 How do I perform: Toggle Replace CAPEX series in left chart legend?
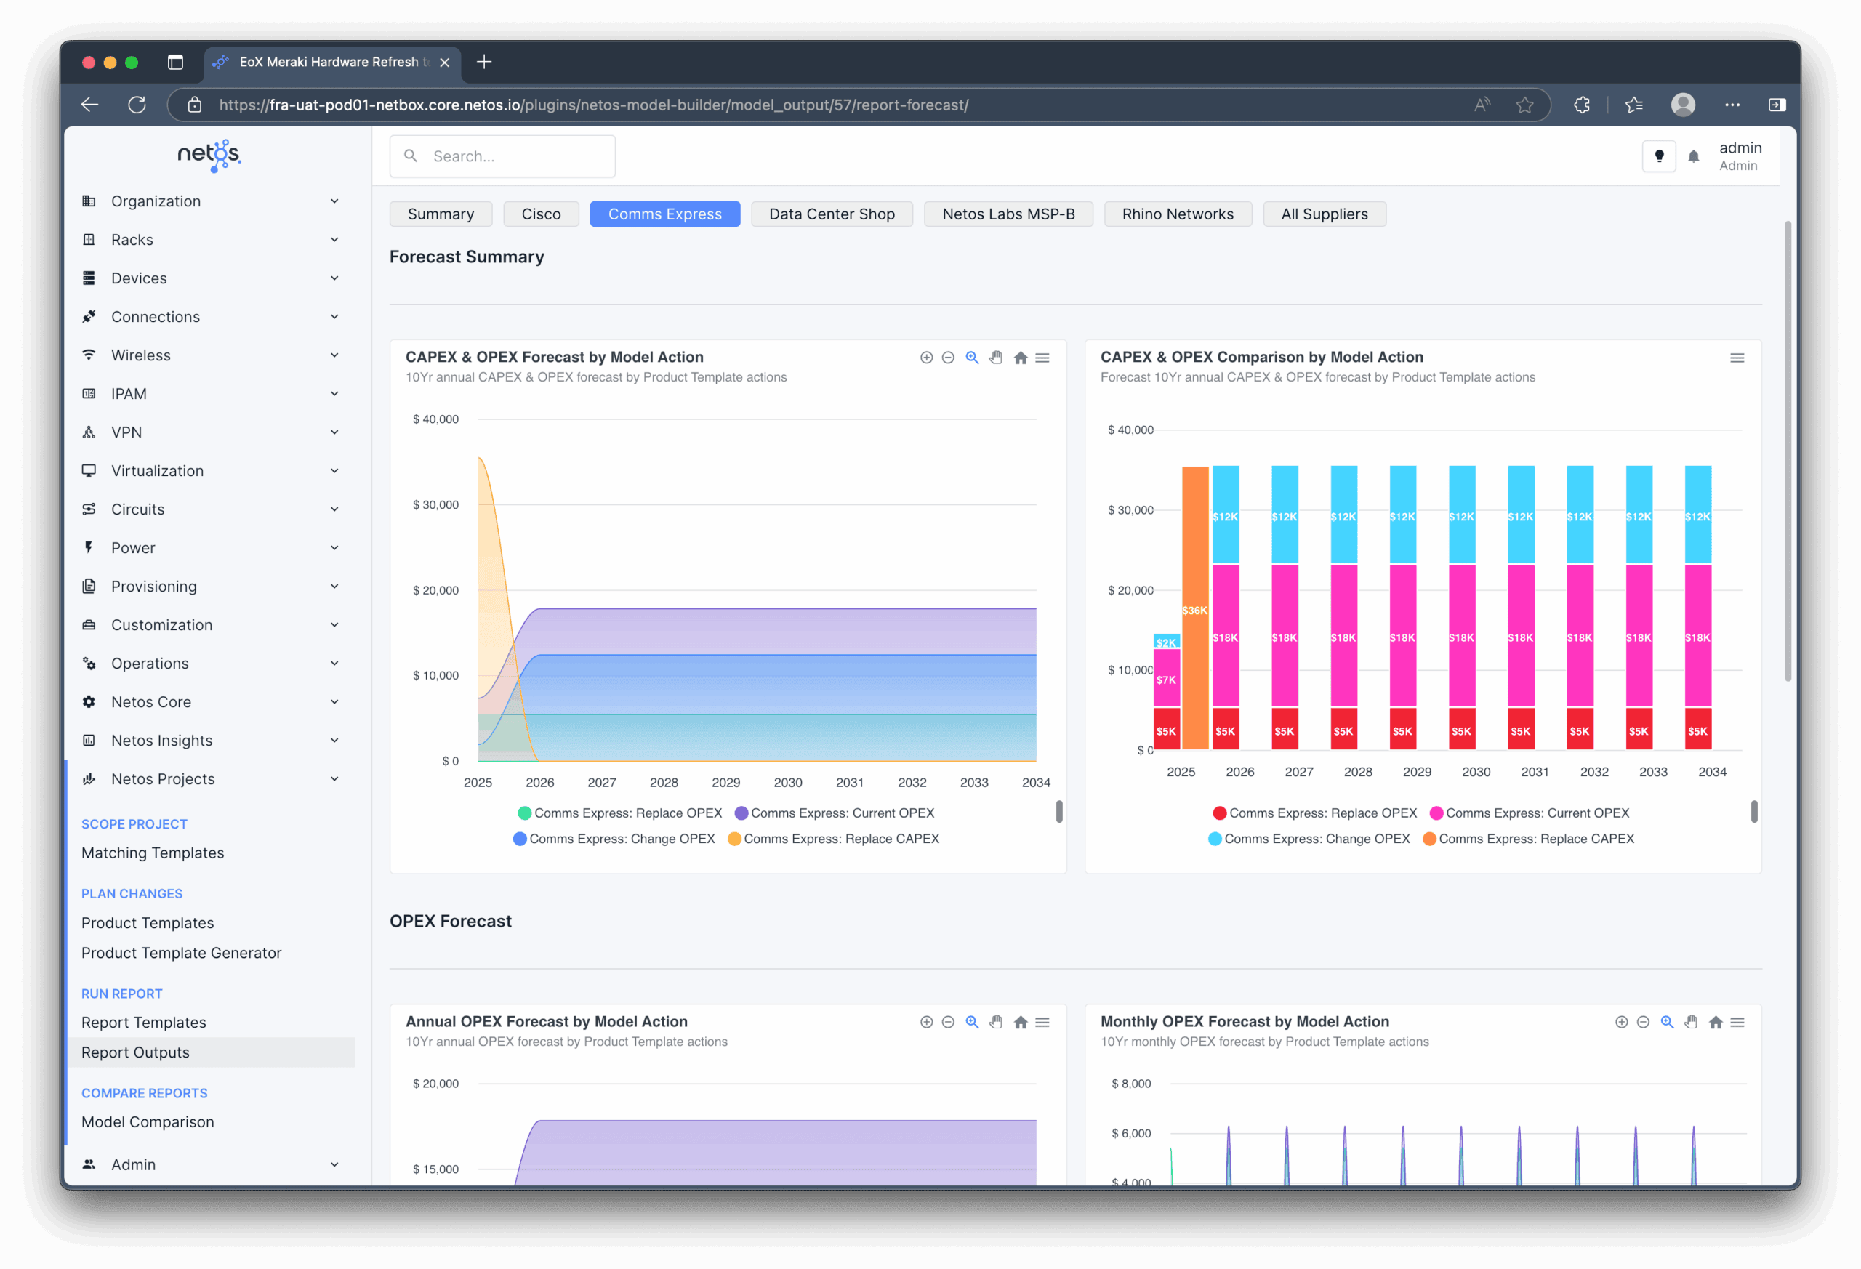coord(834,839)
